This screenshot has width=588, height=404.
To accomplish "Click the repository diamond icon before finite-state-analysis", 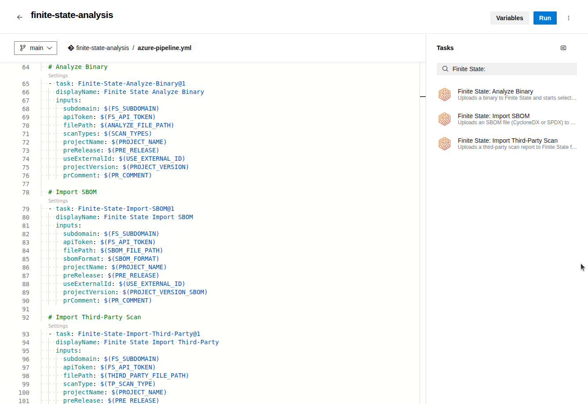I will tap(71, 48).
